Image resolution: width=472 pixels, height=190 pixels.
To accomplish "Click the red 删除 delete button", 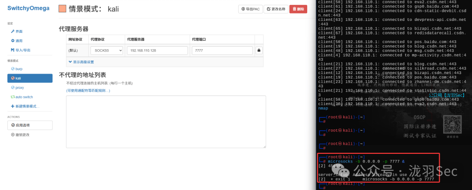I will 298,9.
